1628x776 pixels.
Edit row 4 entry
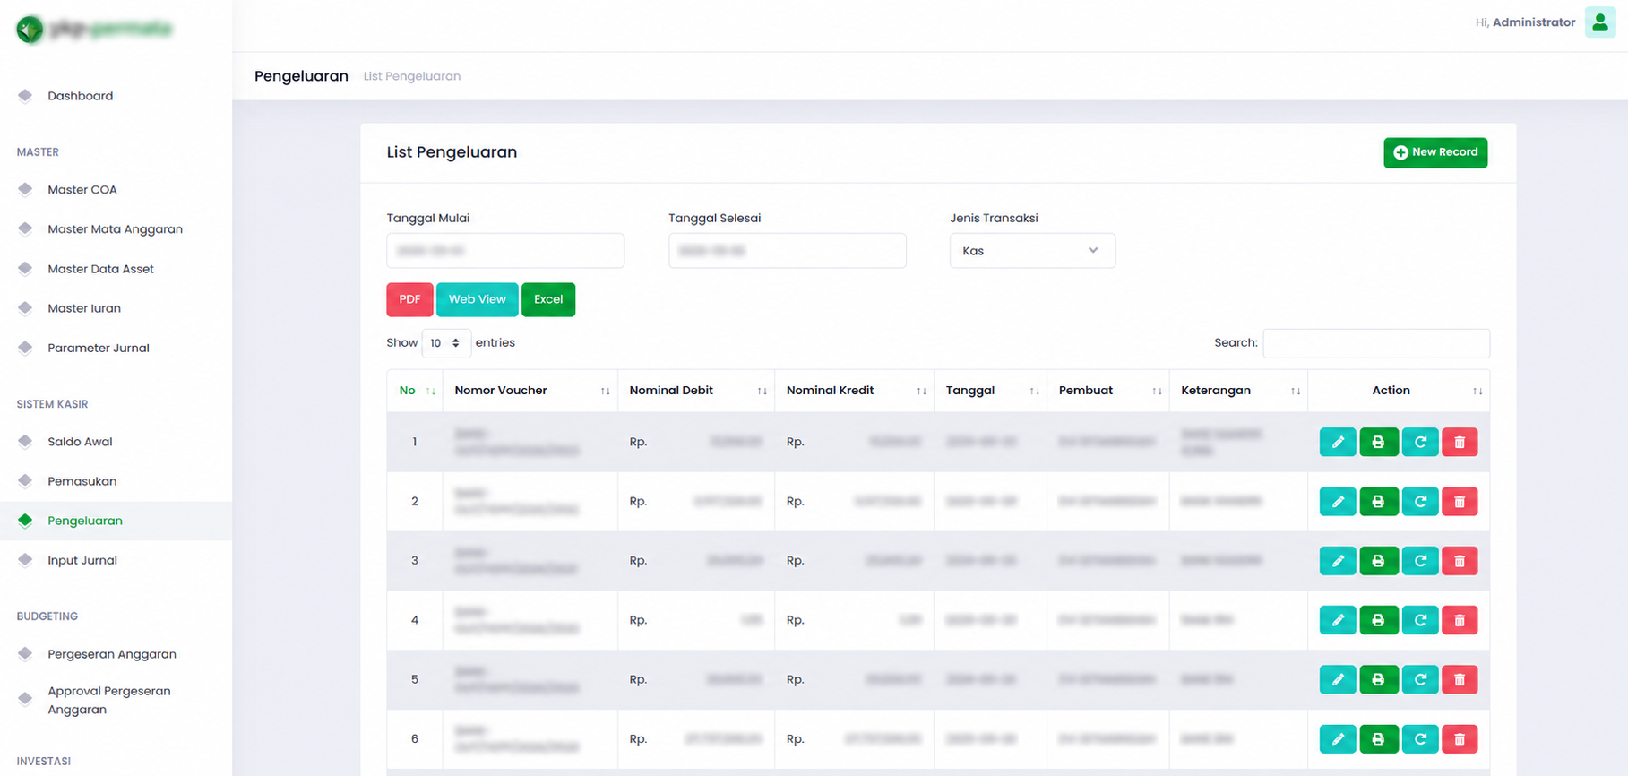(1338, 620)
